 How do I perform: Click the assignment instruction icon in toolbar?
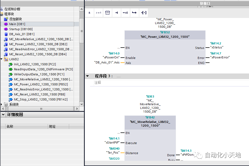click(x=116, y=13)
